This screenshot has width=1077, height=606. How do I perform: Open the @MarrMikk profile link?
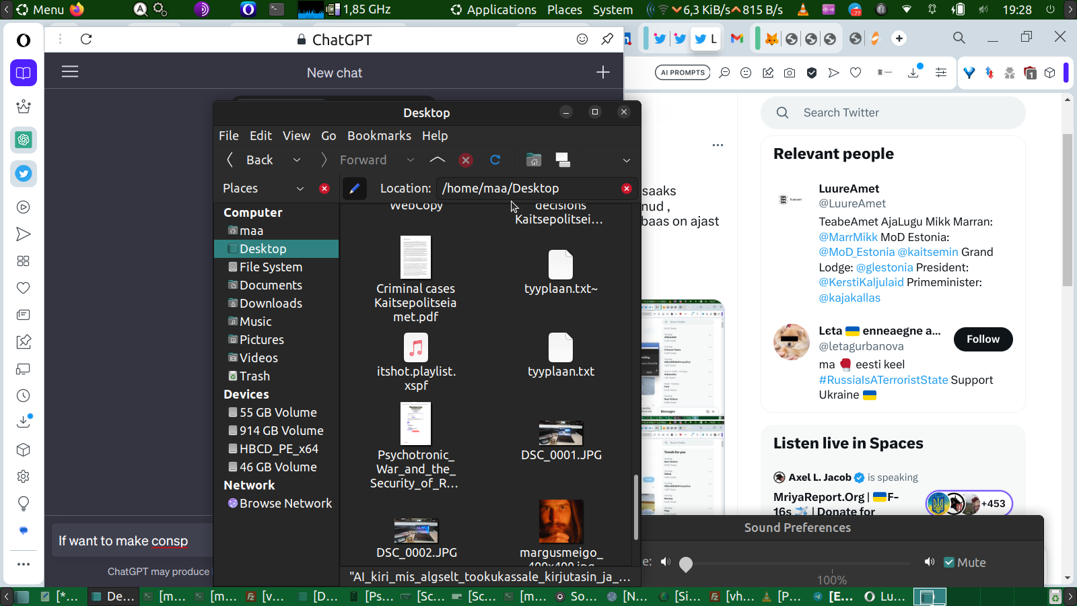[848, 237]
